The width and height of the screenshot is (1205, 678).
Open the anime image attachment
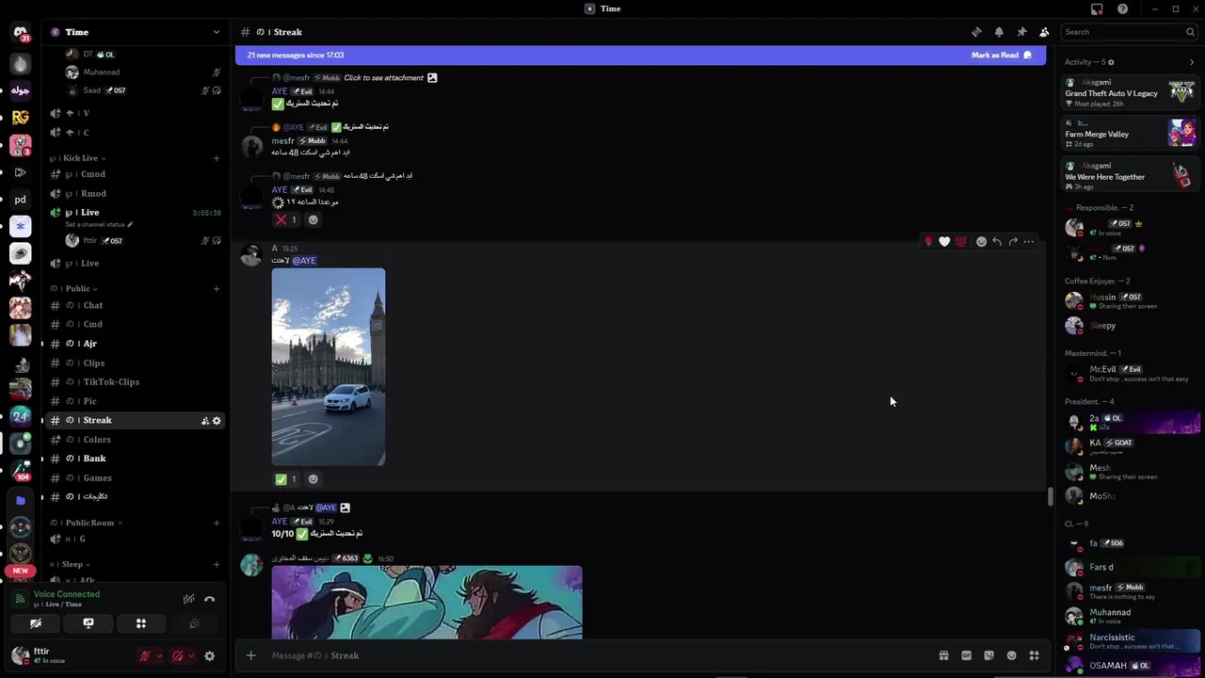click(427, 603)
